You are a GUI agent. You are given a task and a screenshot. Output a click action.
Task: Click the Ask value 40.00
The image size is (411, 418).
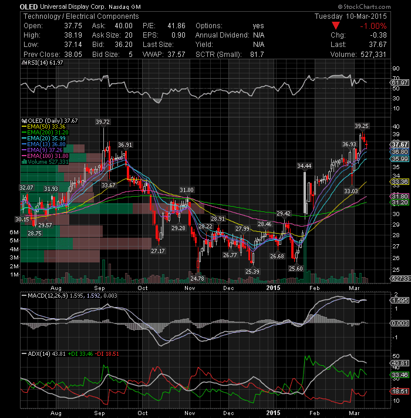pyautogui.click(x=123, y=26)
